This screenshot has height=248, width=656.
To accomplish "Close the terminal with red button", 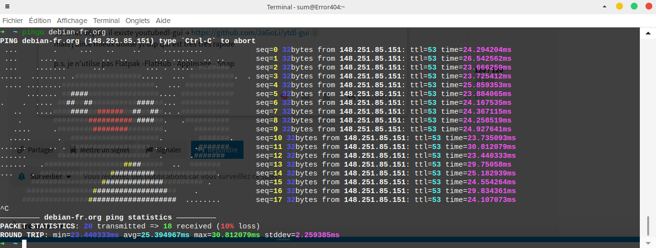I will [648, 6].
